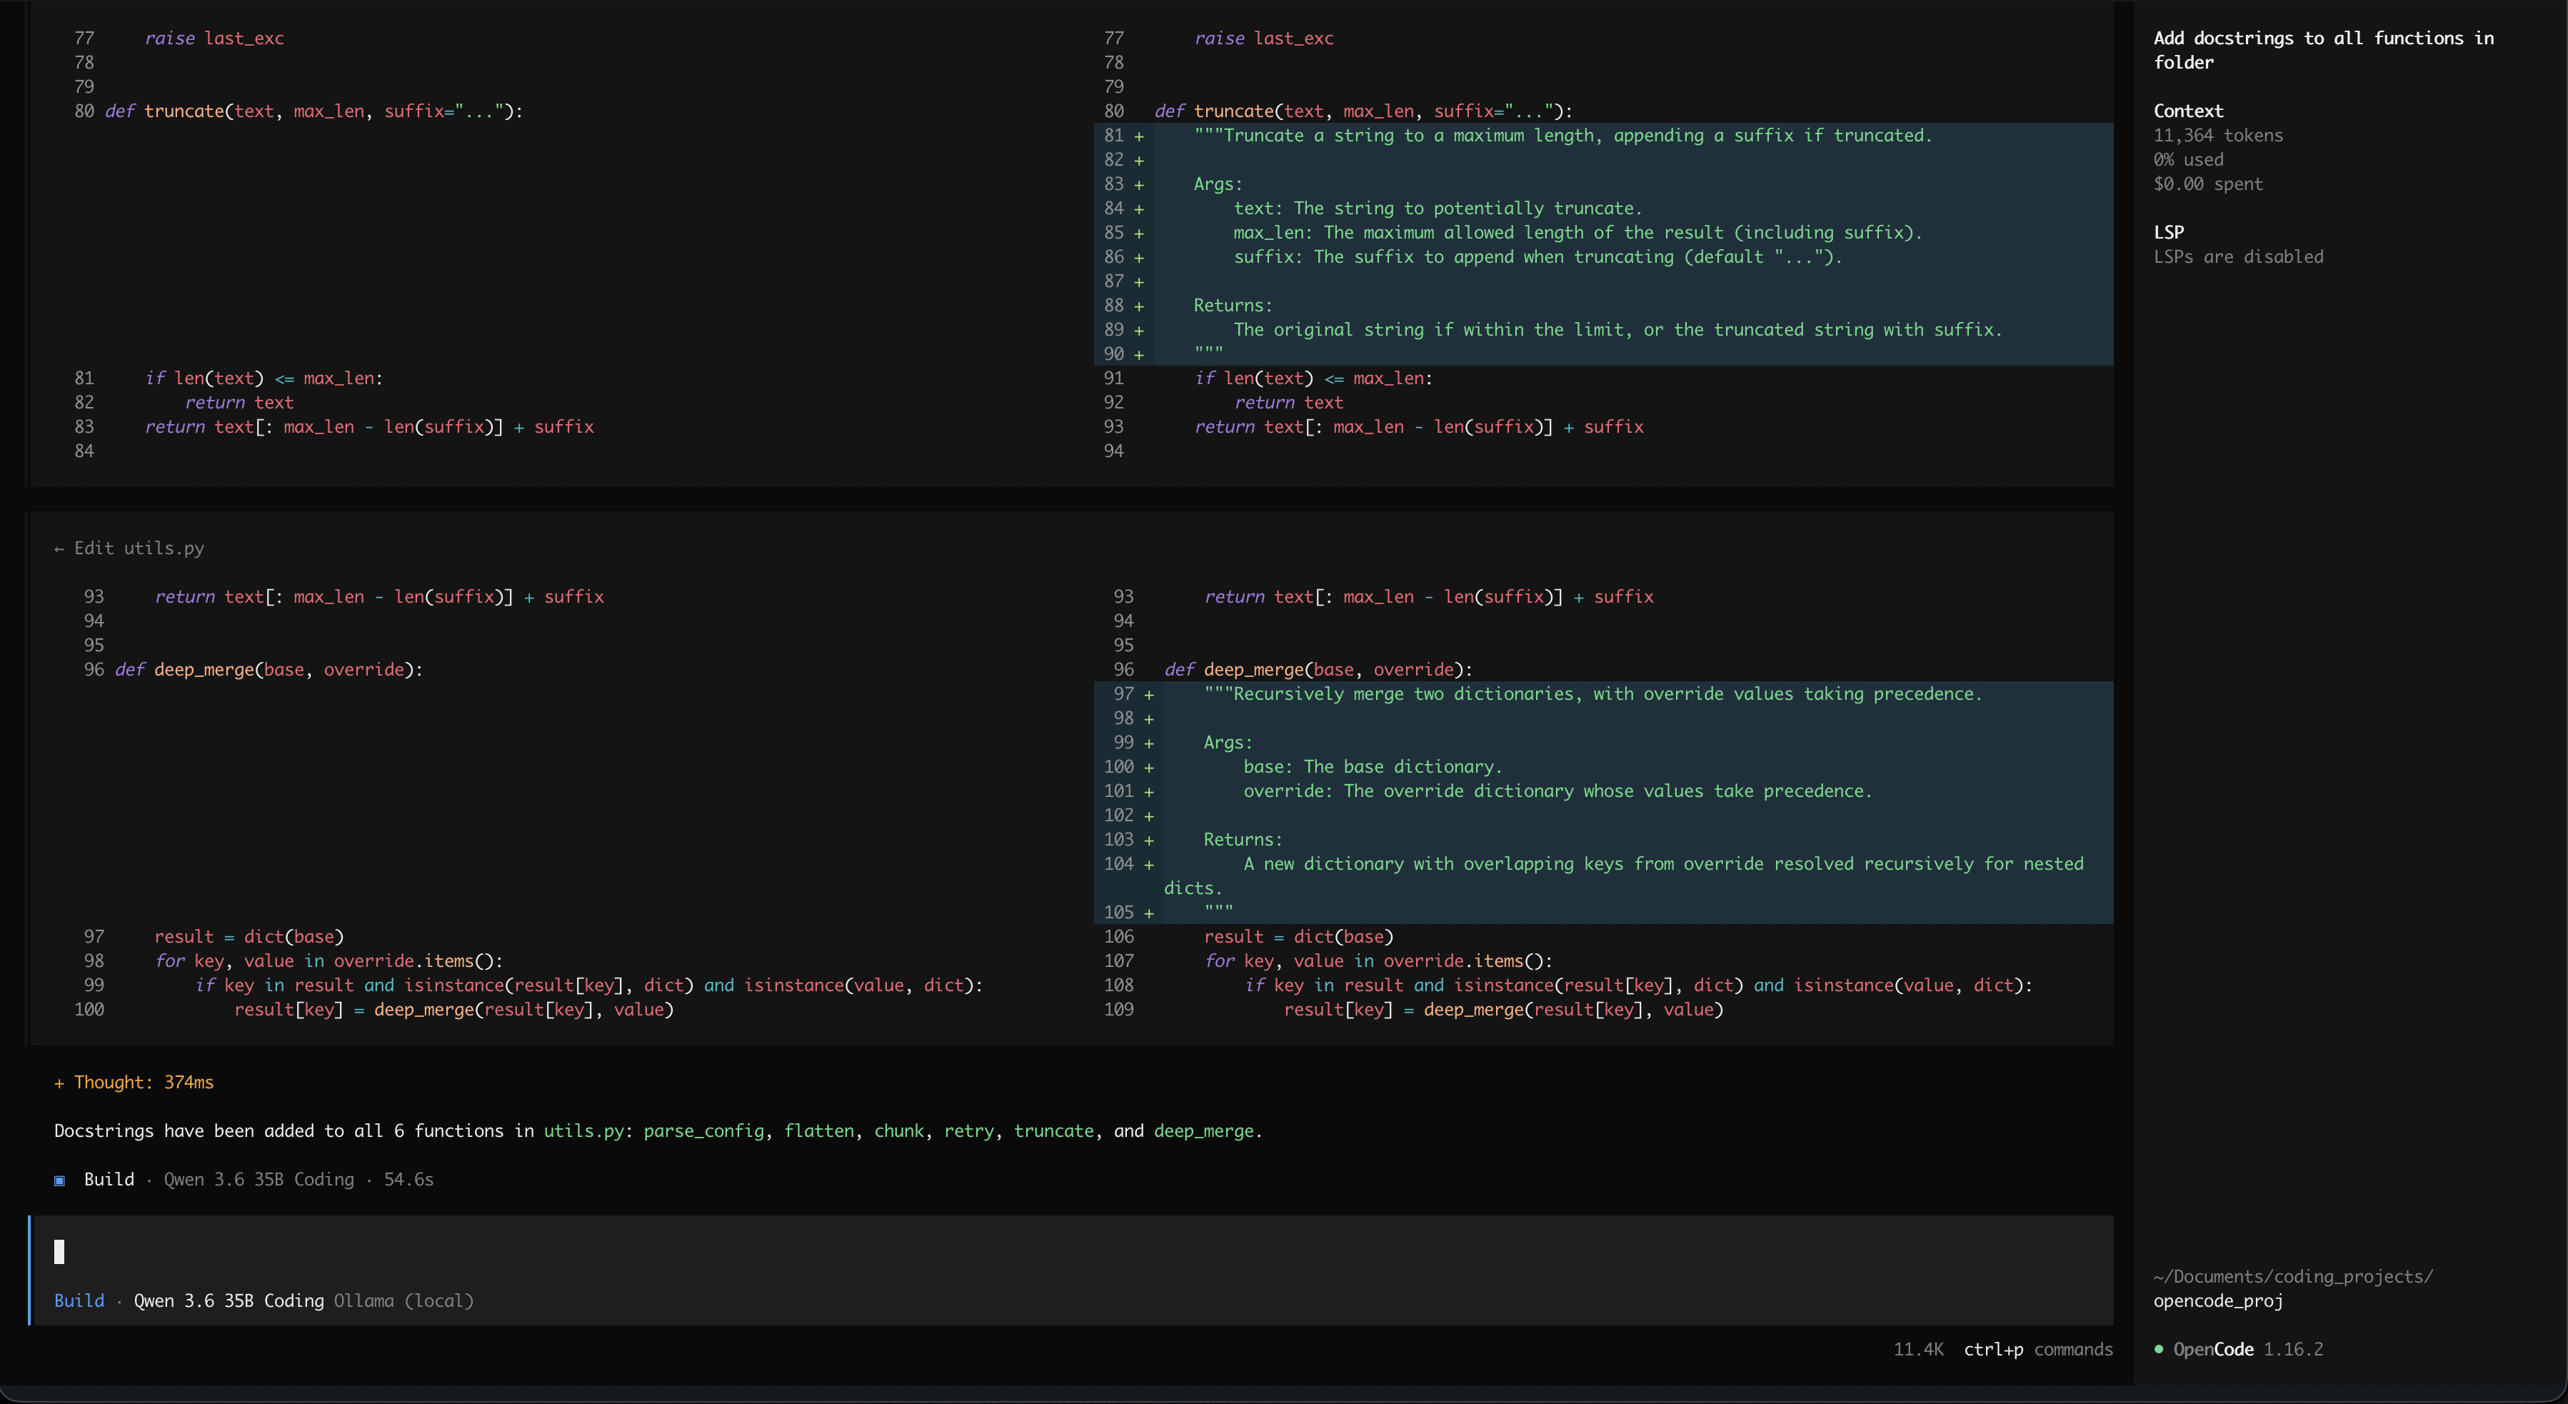The height and width of the screenshot is (1404, 2568).
Task: Click the plus marker on added line 99
Action: (1148, 743)
